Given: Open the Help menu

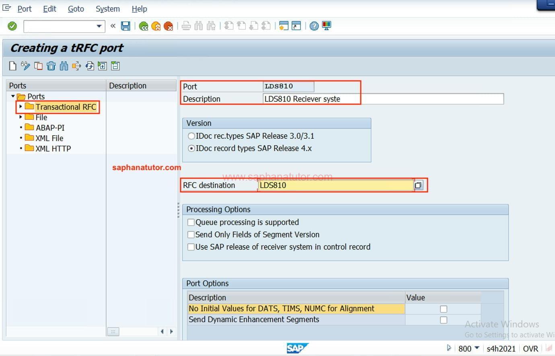Looking at the screenshot, I should 140,9.
